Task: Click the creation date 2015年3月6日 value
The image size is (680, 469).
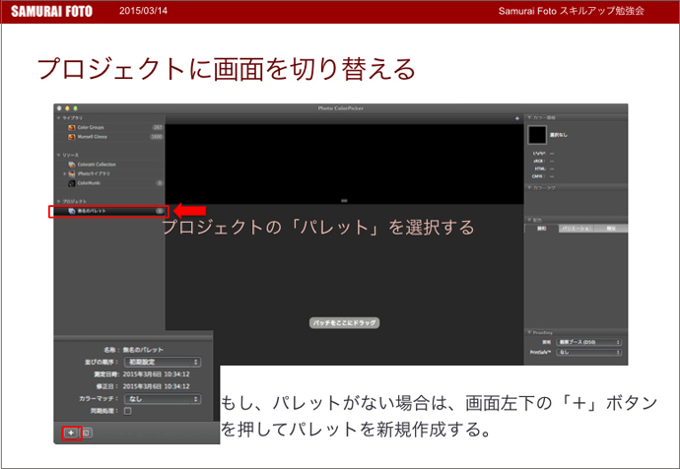Action: pos(156,374)
